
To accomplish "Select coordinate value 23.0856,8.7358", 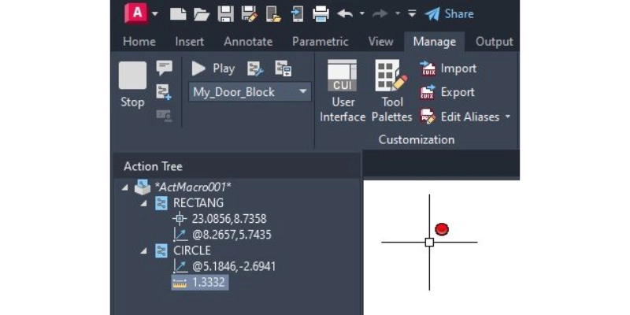I will (229, 219).
